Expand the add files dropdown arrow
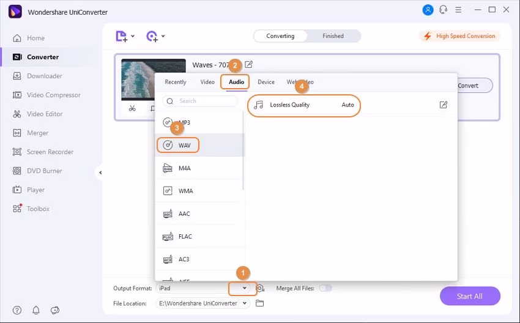This screenshot has width=520, height=323. point(133,36)
